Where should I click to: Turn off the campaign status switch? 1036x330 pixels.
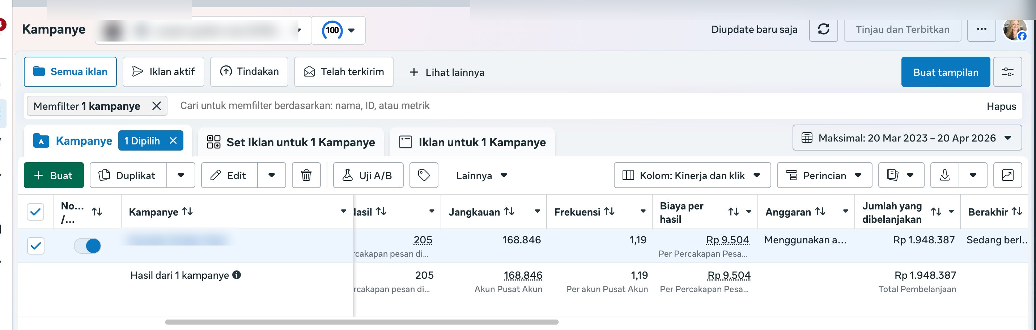pyautogui.click(x=87, y=246)
